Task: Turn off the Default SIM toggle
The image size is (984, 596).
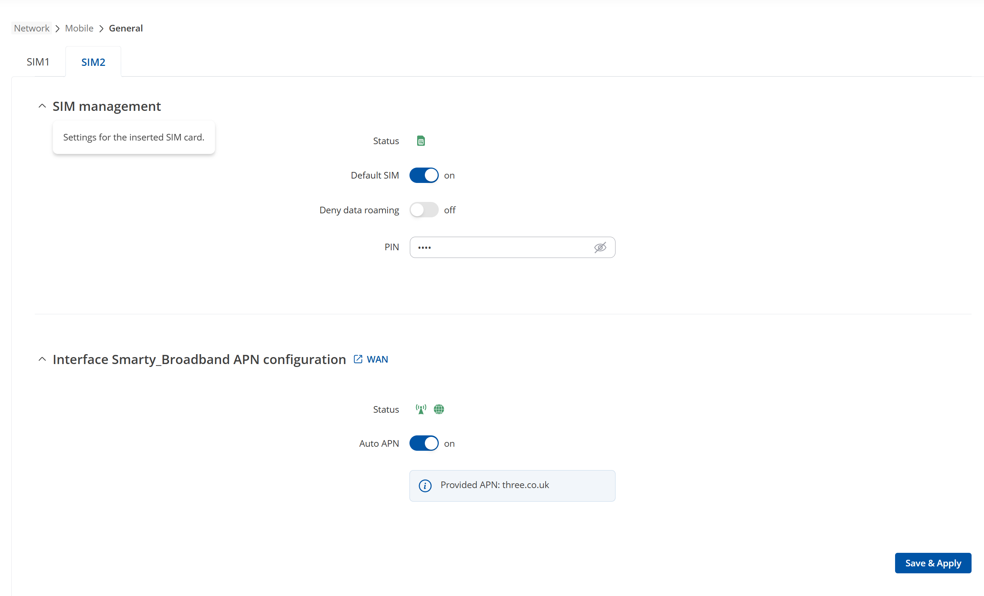Action: pyautogui.click(x=424, y=175)
